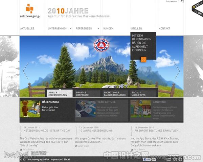203x162 pixels.
Task: Click the 2010 Jahre headline
Action: tap(68, 11)
